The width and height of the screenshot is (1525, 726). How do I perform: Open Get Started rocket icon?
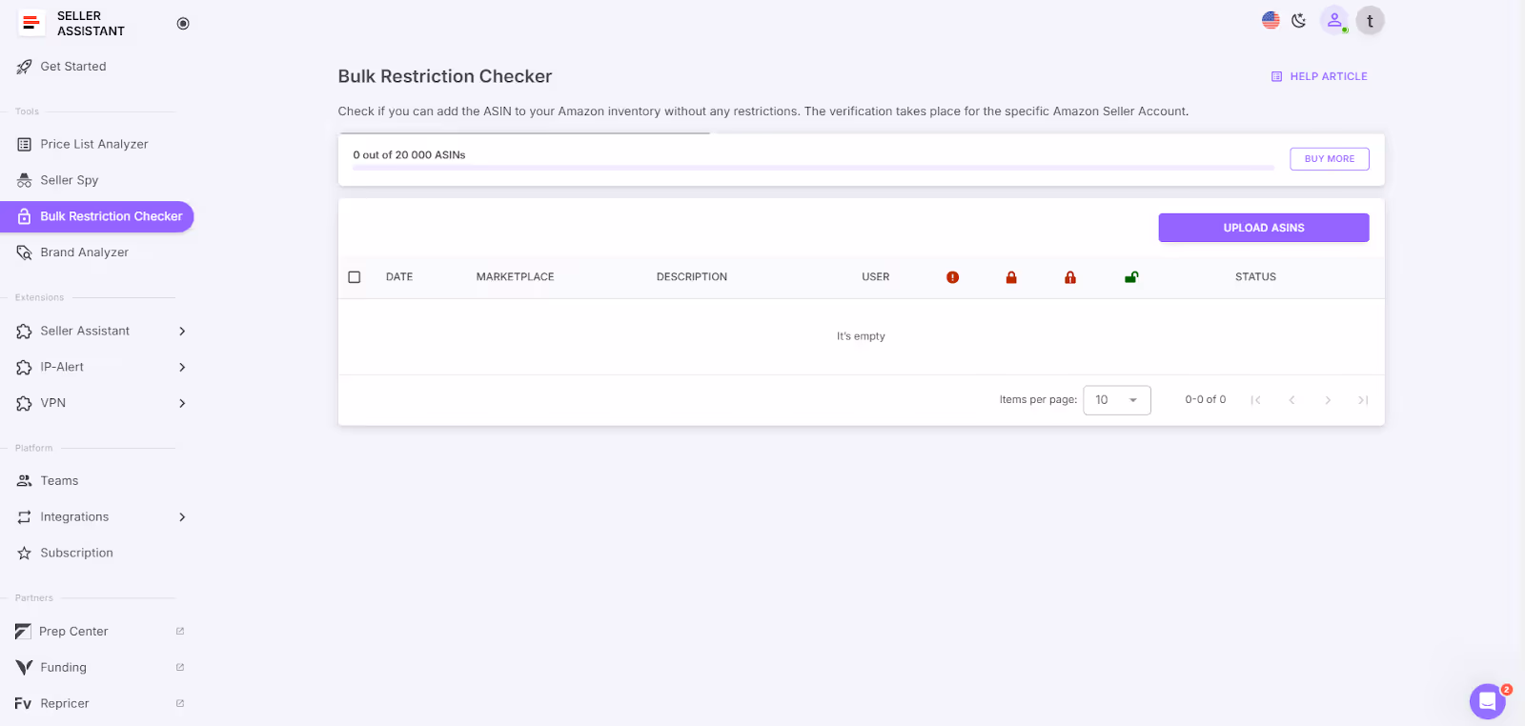tap(25, 67)
